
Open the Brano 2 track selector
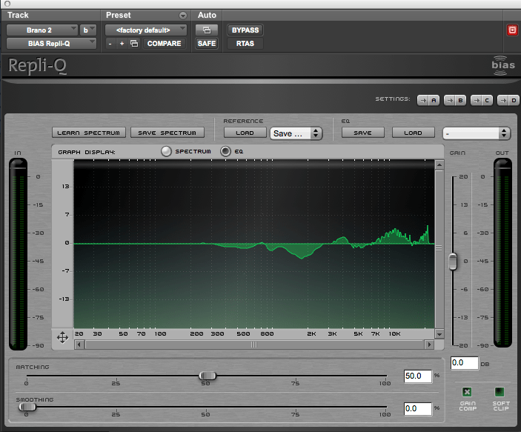(42, 30)
